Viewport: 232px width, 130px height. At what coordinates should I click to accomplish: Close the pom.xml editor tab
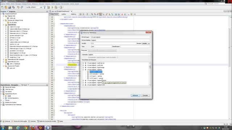(71, 11)
